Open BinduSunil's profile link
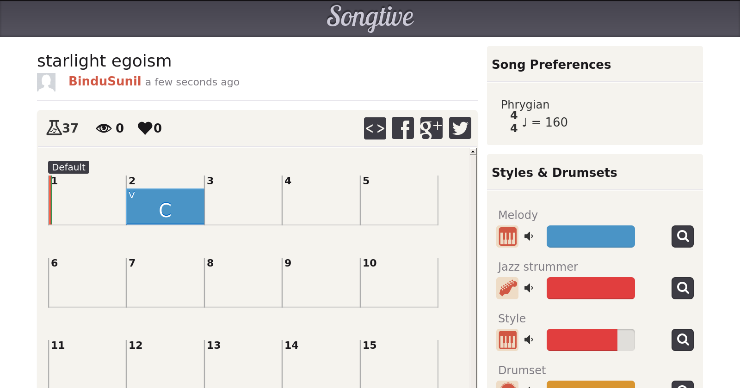Image resolution: width=740 pixels, height=388 pixels. (105, 81)
